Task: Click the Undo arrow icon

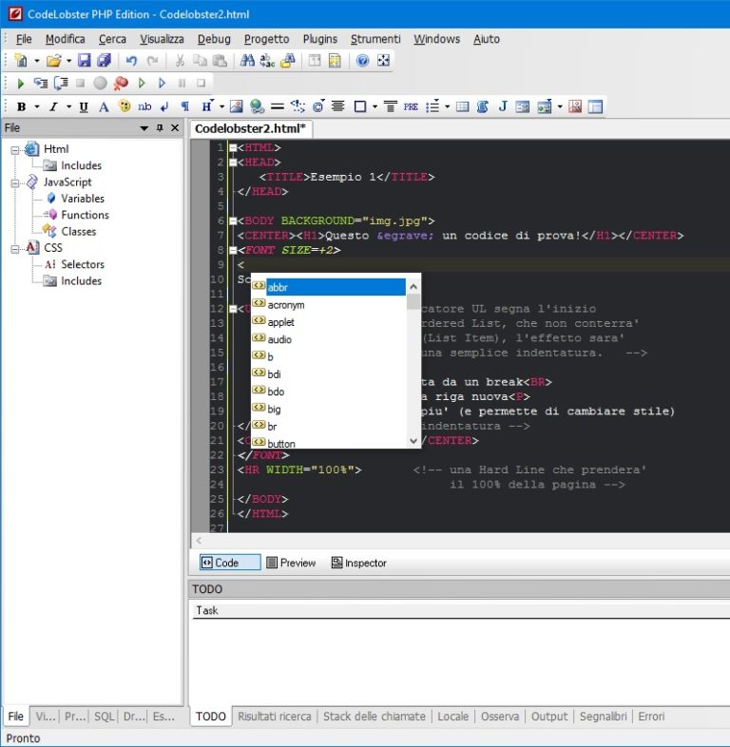Action: [x=132, y=61]
